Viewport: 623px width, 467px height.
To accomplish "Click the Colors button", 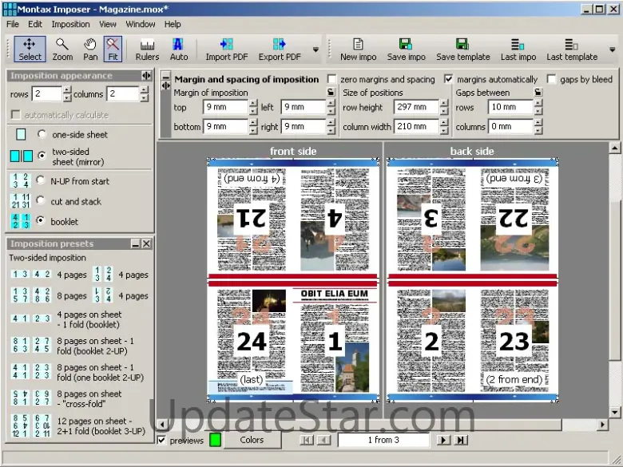I will (x=252, y=440).
